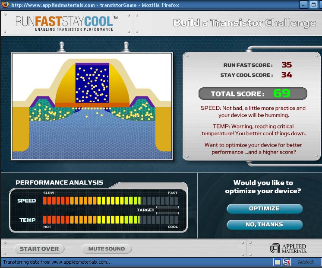322x268 pixels.
Task: Click the TEMP performance meter bar
Action: (x=110, y=220)
